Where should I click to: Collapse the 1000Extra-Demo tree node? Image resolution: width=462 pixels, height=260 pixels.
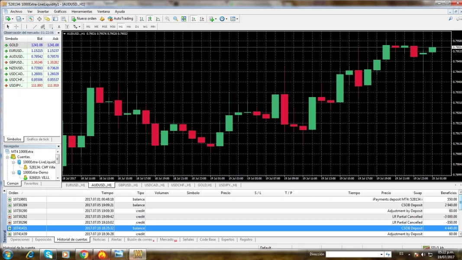[x=13, y=172]
